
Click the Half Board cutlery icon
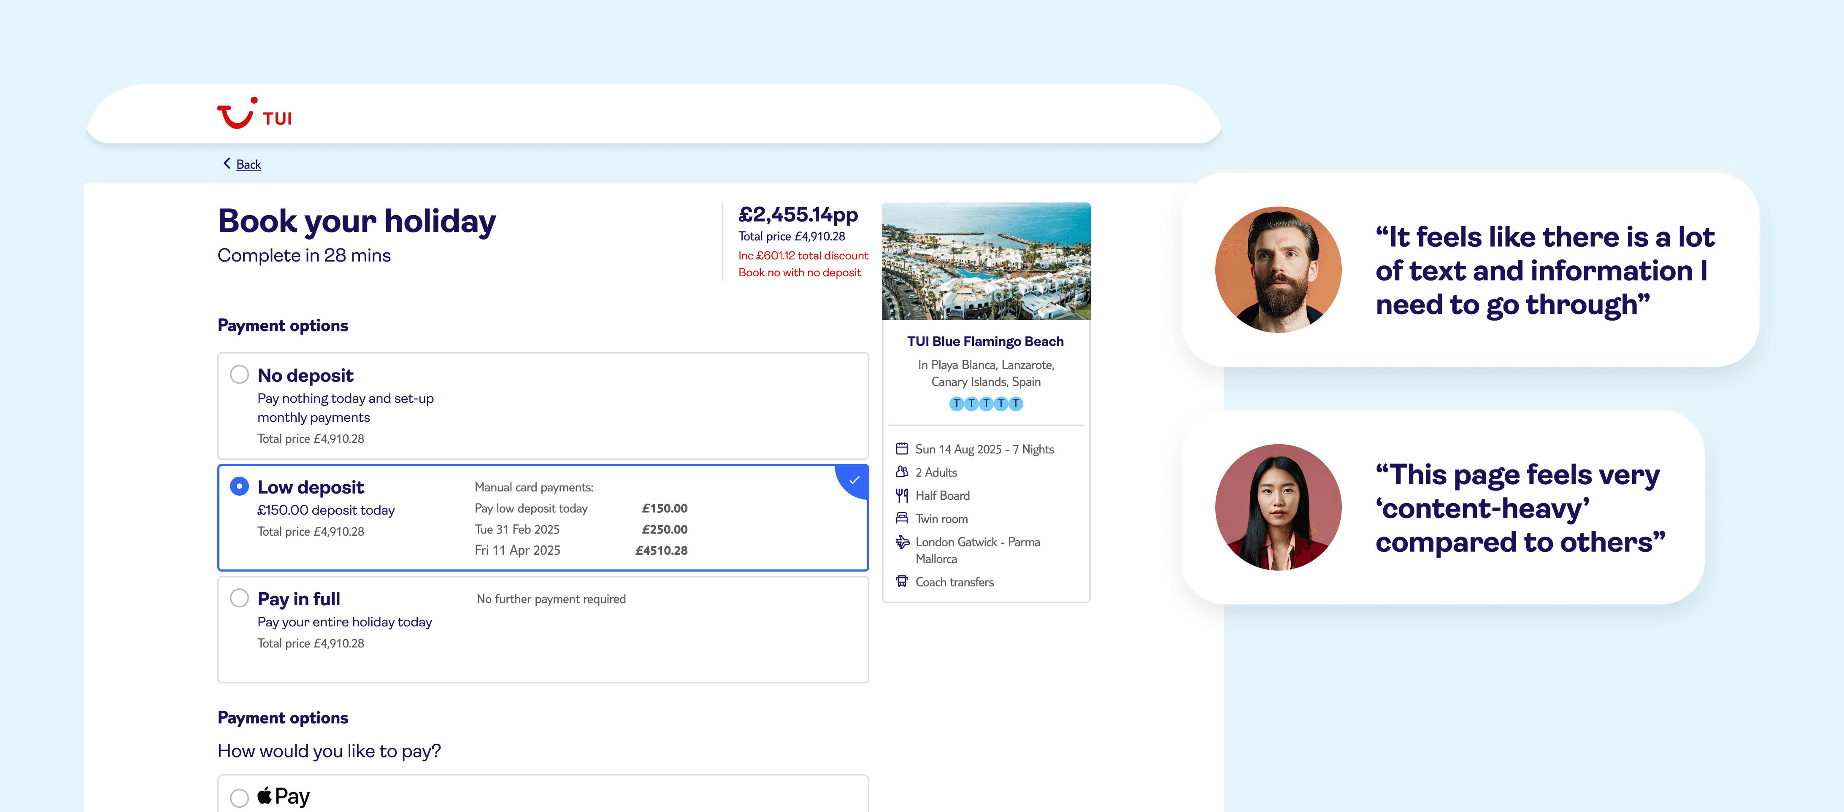tap(902, 495)
